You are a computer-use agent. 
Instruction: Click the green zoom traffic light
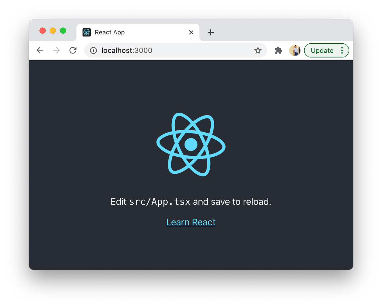pos(63,30)
